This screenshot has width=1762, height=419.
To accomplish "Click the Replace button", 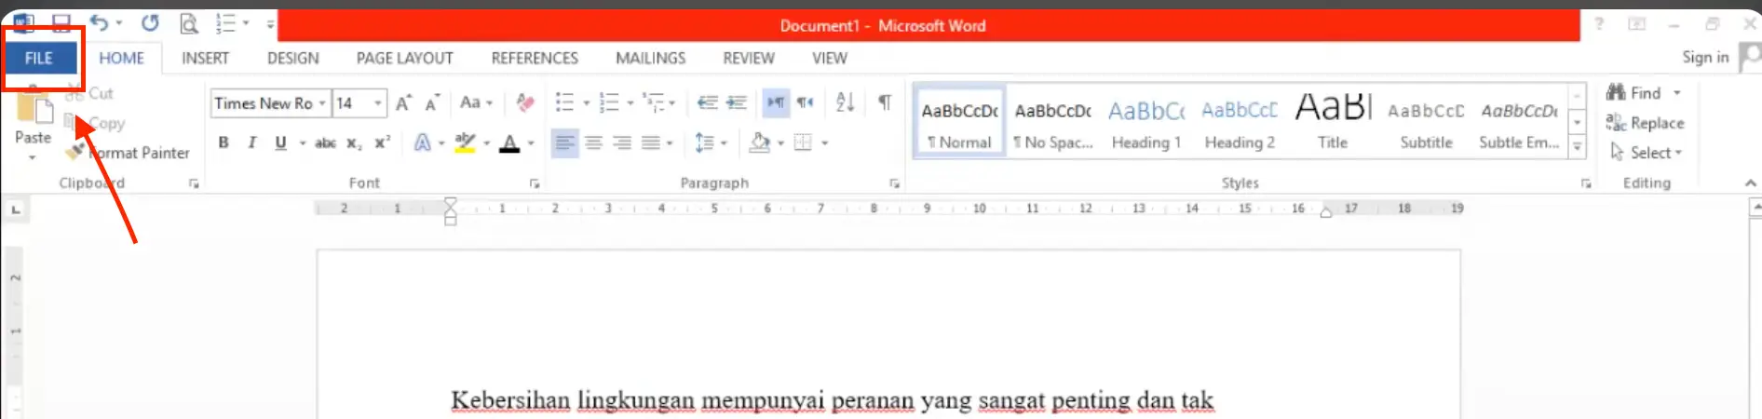I will tap(1645, 123).
